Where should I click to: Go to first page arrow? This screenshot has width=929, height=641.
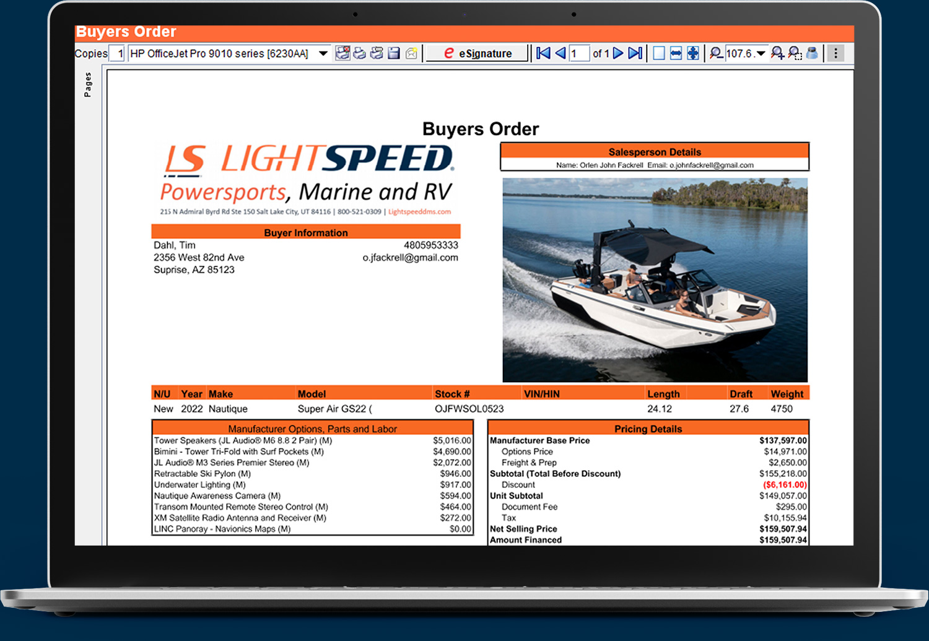(x=543, y=53)
